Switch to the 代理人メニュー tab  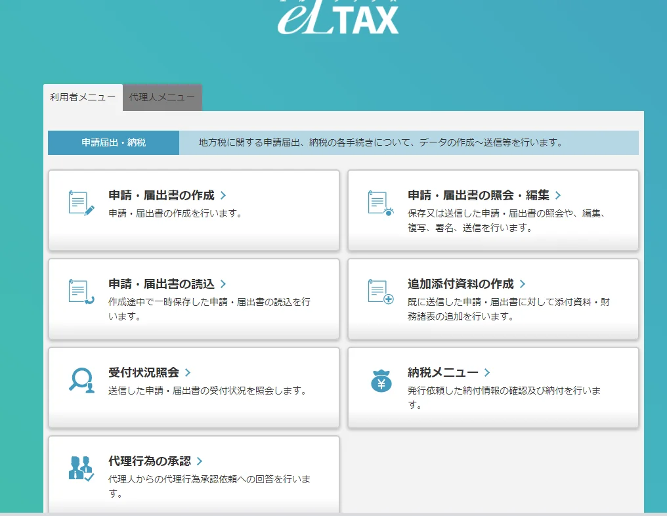coord(162,97)
